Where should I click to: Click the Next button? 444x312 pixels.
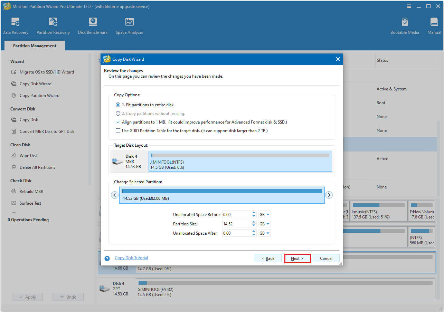tap(297, 258)
